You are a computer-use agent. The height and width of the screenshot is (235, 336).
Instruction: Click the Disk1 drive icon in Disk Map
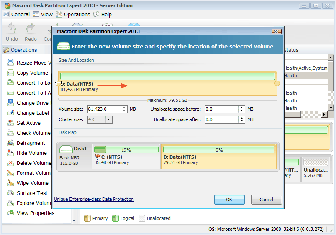pos(66,149)
